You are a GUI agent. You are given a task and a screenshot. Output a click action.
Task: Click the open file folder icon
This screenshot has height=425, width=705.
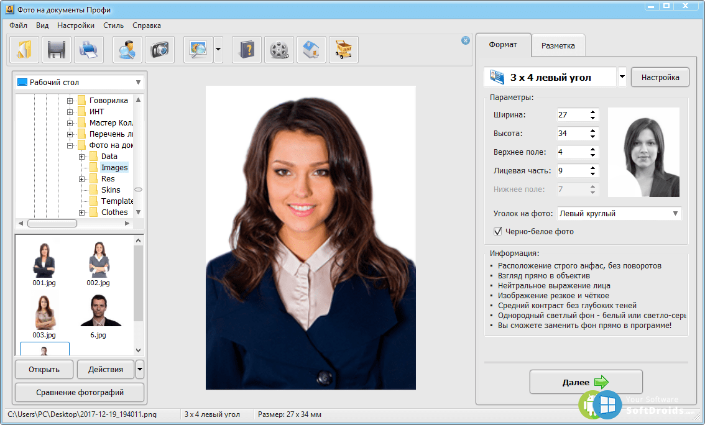click(24, 49)
